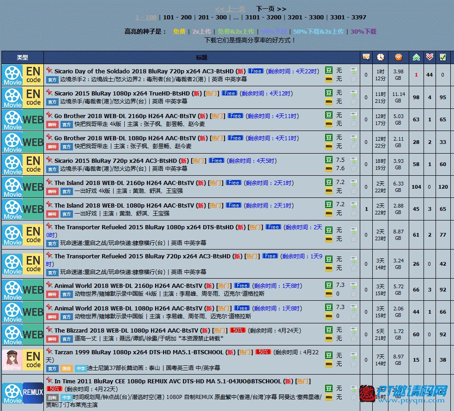
Task: Open page range 201 - 300
Action: [212, 18]
